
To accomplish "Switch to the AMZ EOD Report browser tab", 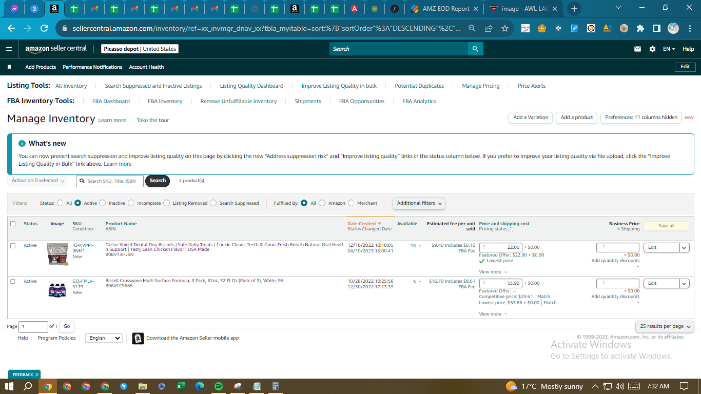I will pyautogui.click(x=444, y=9).
